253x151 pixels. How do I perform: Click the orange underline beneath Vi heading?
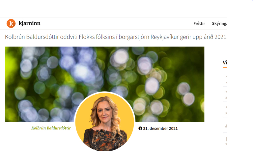click(225, 68)
